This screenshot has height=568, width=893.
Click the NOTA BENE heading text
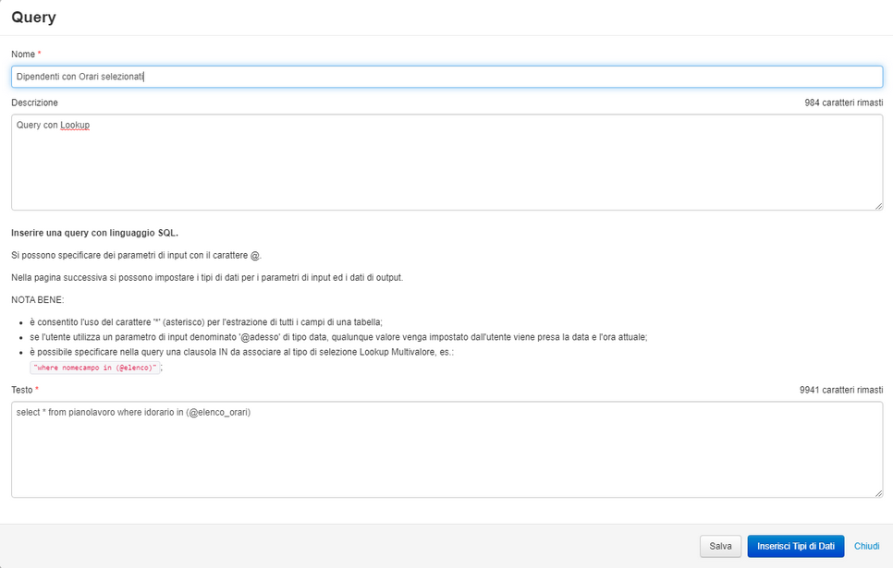coord(37,300)
